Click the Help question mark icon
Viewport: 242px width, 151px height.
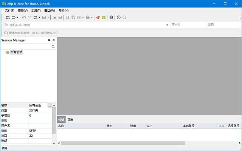(x=118, y=17)
